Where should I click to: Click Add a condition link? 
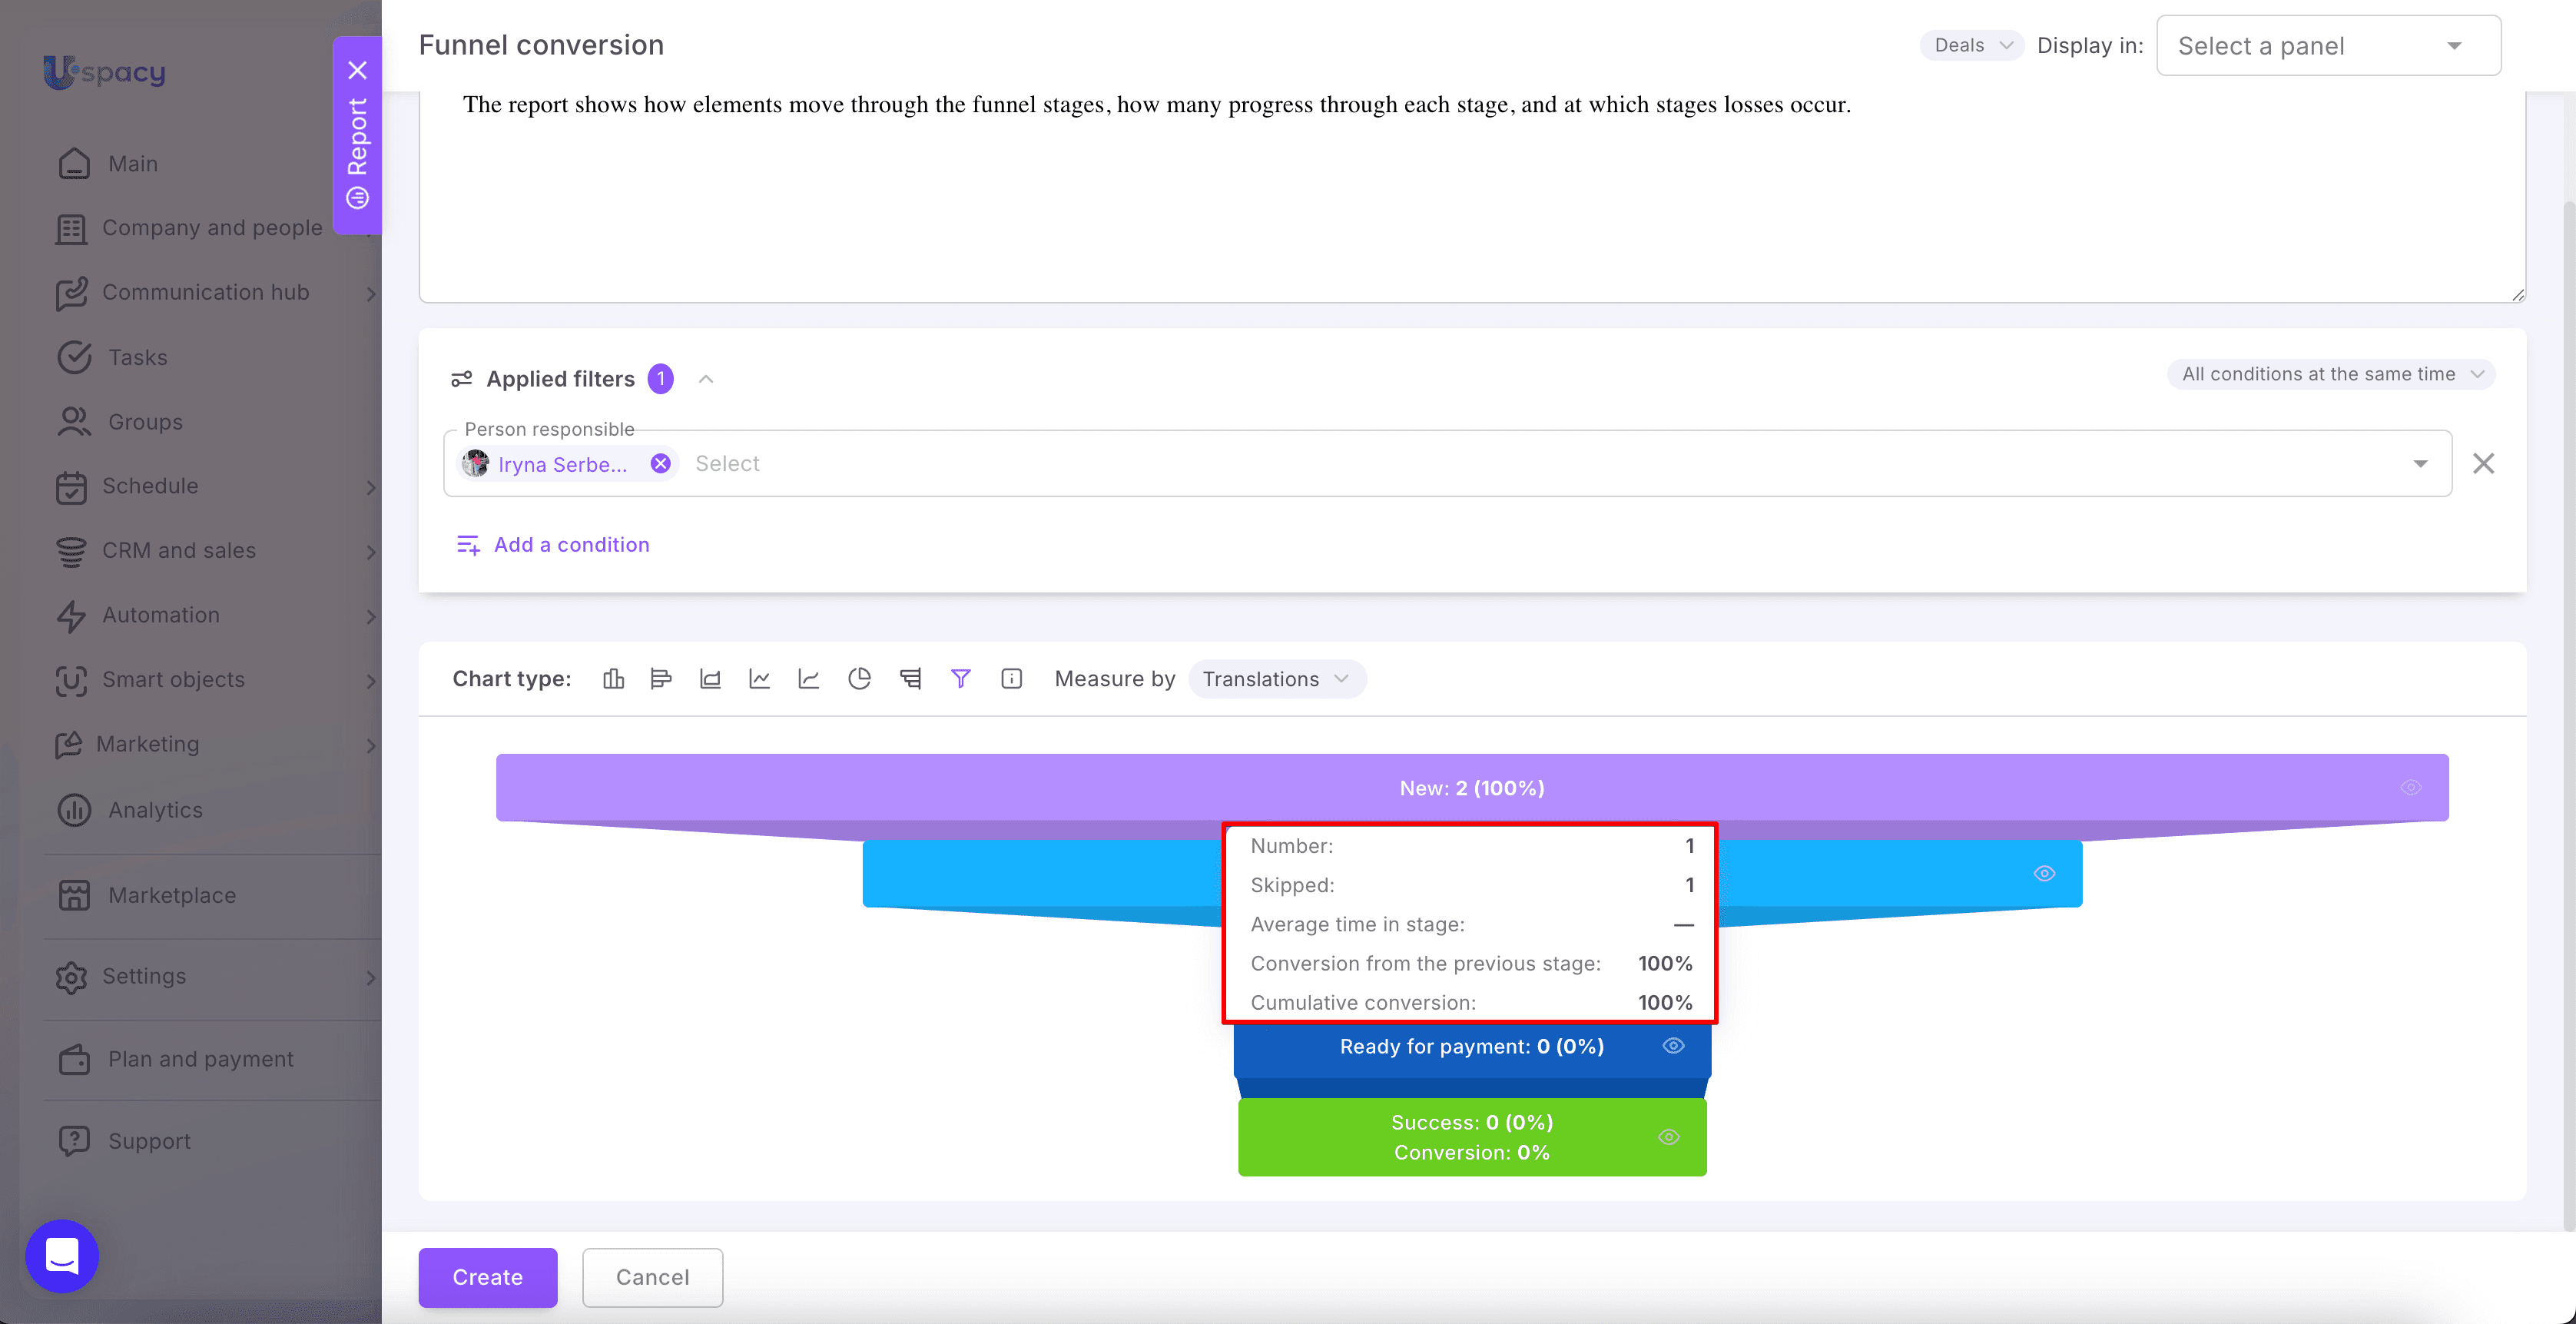[x=553, y=545]
